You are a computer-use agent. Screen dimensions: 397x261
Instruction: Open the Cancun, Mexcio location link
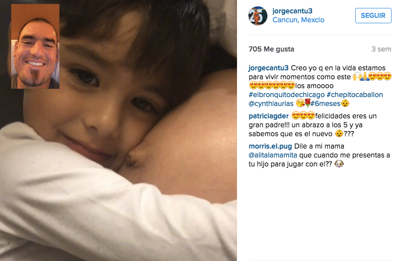pyautogui.click(x=298, y=20)
